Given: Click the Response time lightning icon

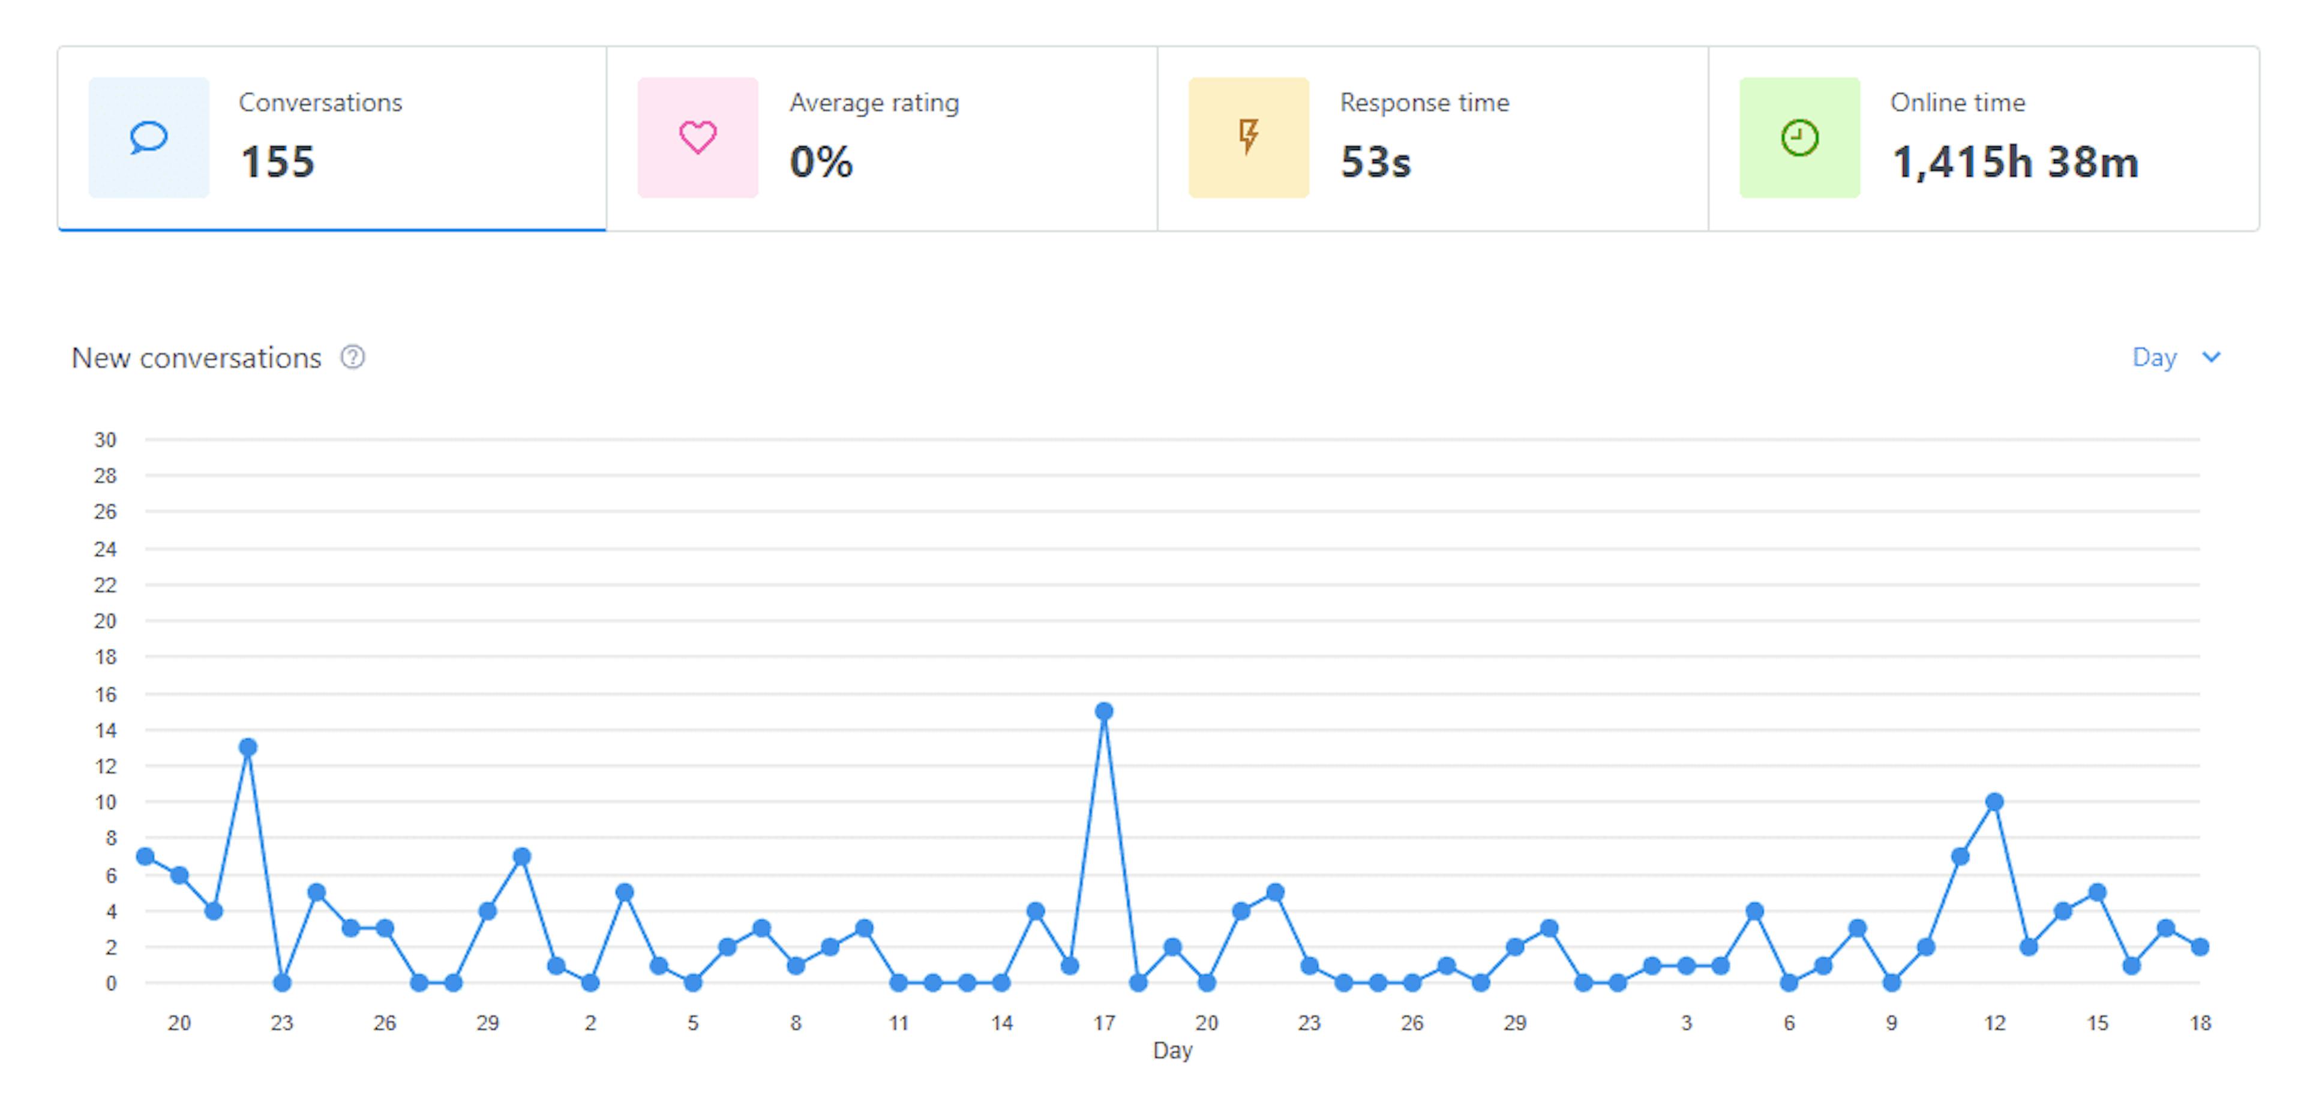Looking at the screenshot, I should (x=1249, y=138).
